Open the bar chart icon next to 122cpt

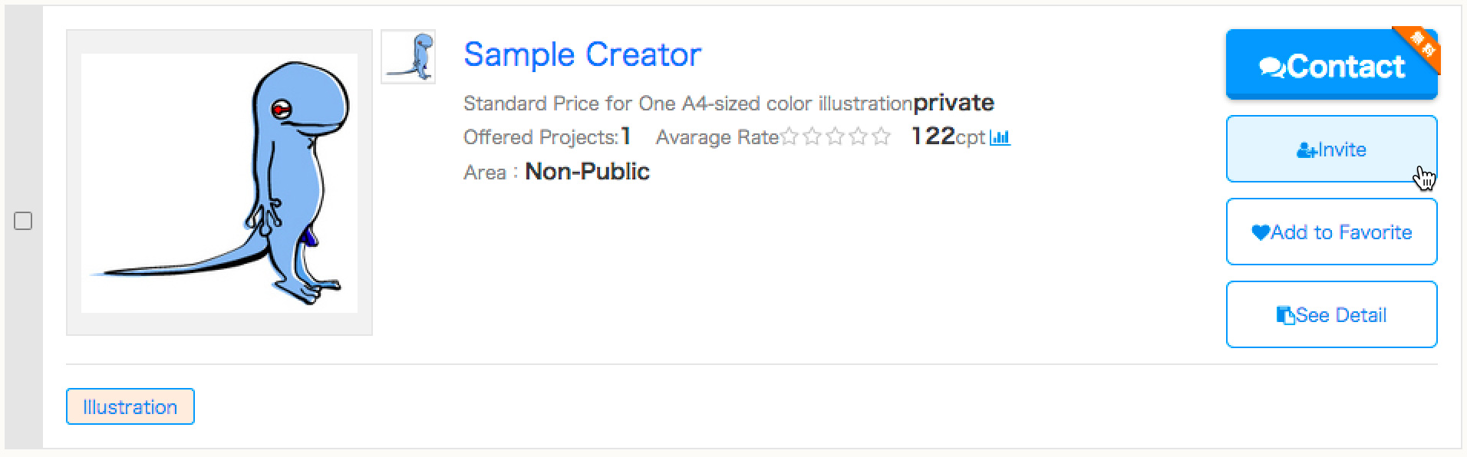click(x=1000, y=137)
